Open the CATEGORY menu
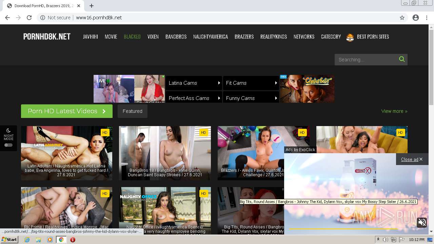 coord(331,37)
